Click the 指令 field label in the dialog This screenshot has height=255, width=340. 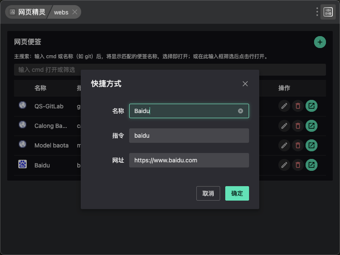[118, 136]
